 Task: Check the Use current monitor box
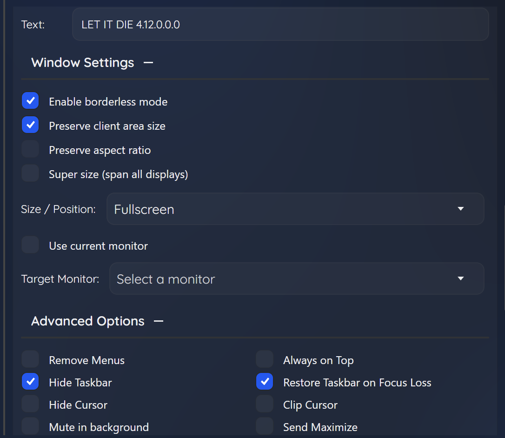click(x=30, y=246)
